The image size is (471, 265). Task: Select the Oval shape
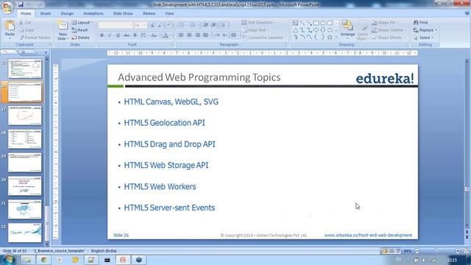(x=323, y=23)
